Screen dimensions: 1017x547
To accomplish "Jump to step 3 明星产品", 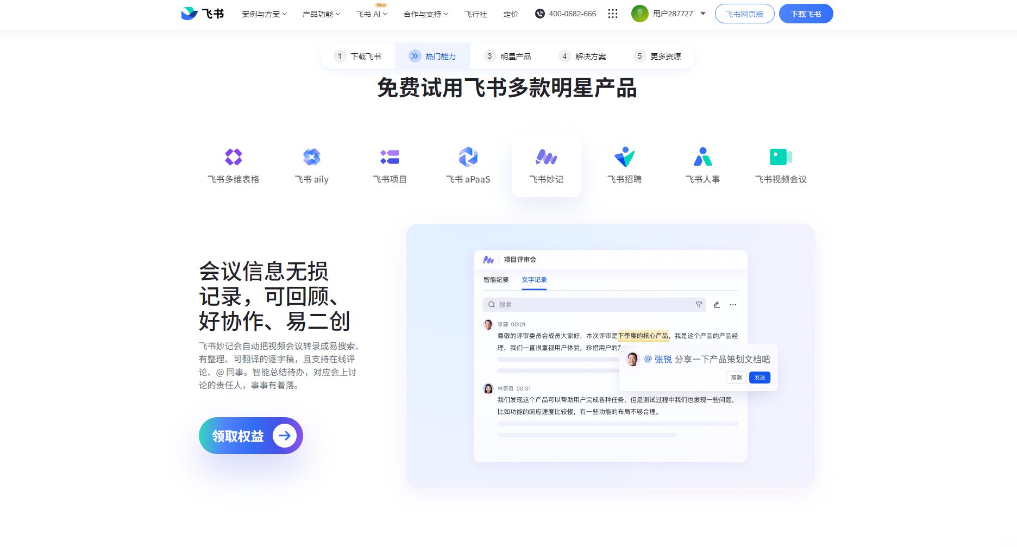I will pyautogui.click(x=507, y=56).
